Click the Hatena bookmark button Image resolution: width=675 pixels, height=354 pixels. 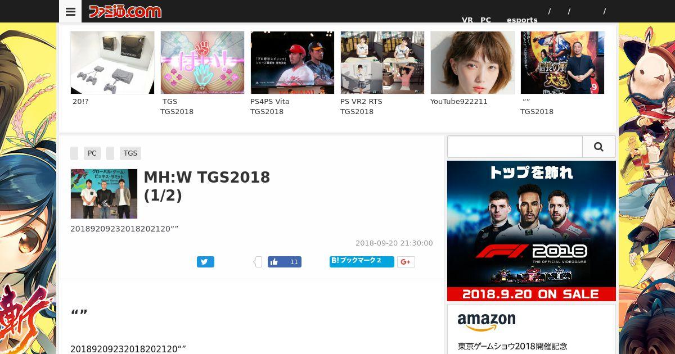(362, 261)
